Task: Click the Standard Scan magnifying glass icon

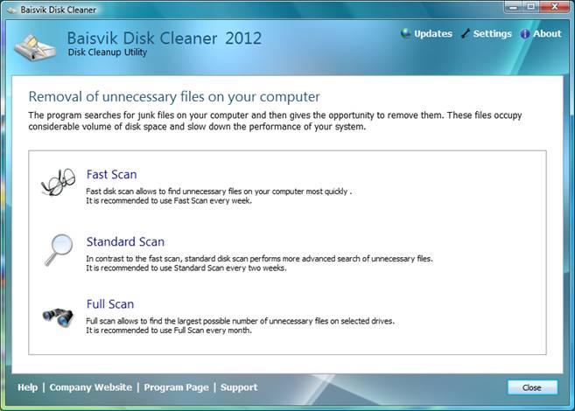Action: (59, 249)
